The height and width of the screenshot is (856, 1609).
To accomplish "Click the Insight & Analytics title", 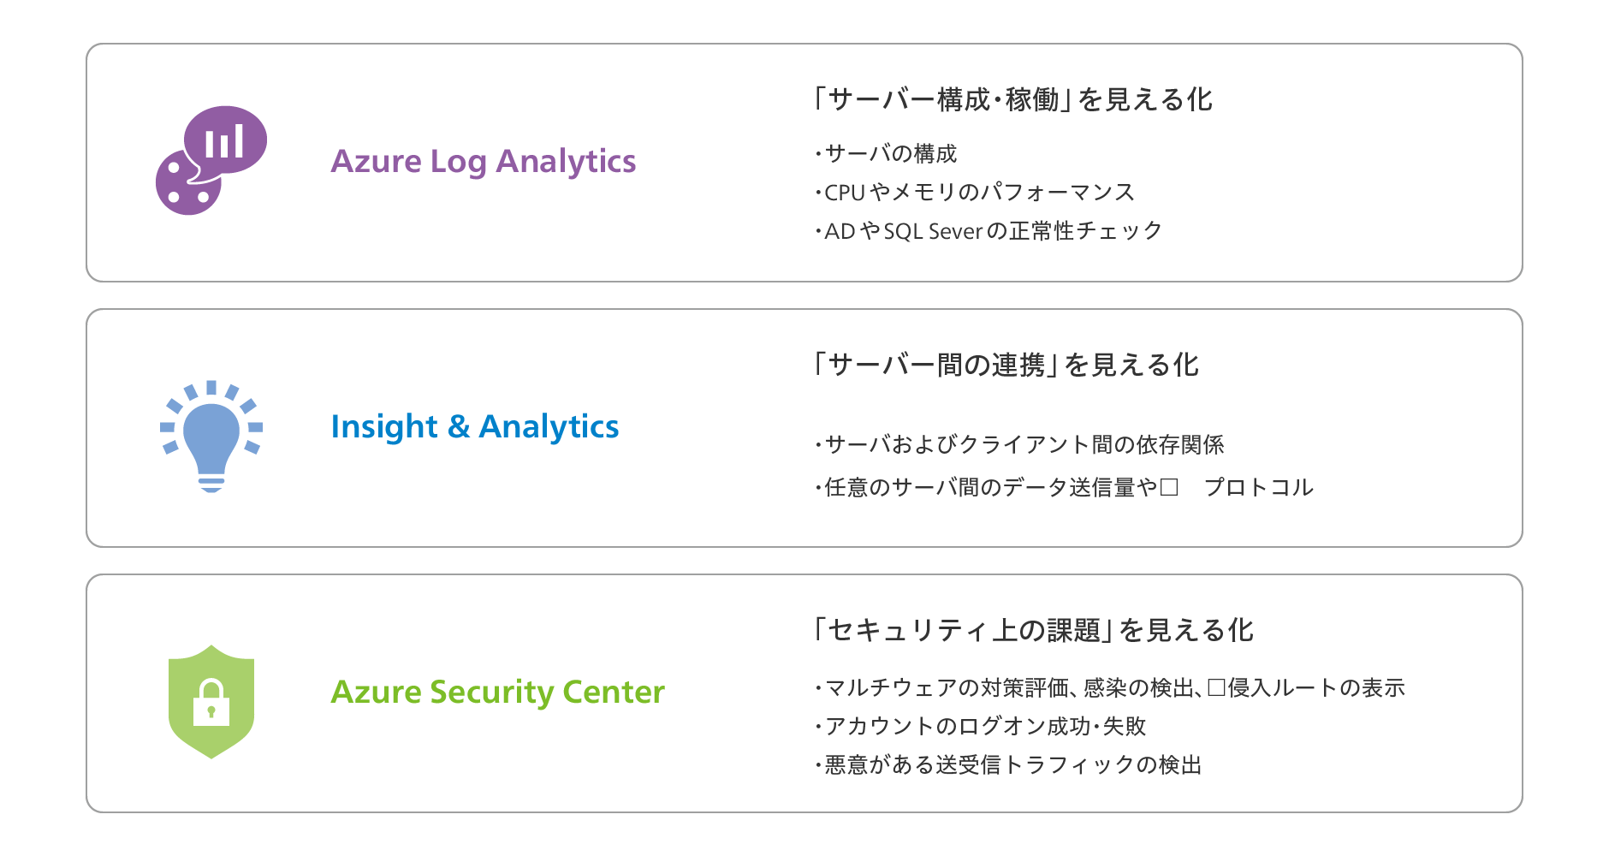I will pos(475,427).
